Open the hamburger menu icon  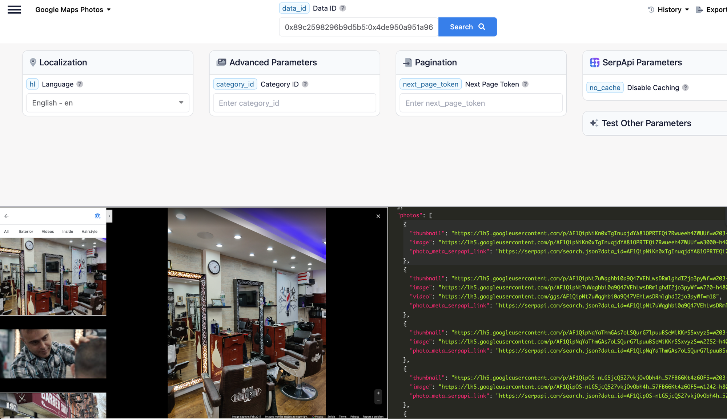click(x=14, y=10)
